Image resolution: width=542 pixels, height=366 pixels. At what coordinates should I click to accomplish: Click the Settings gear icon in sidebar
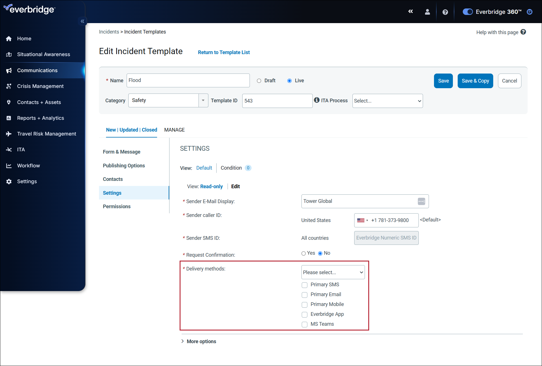[9, 181]
